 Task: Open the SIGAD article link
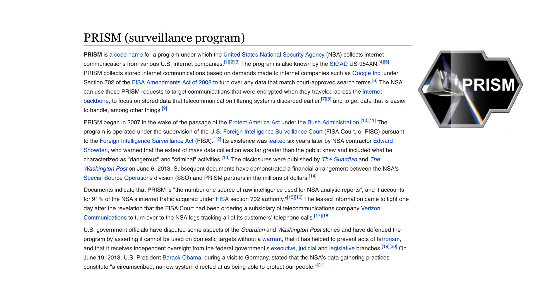click(x=339, y=64)
